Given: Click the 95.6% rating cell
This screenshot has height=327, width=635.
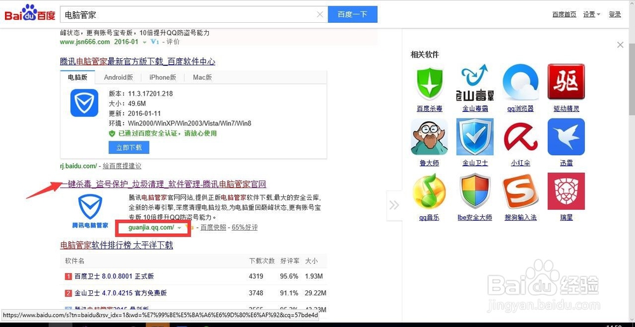Looking at the screenshot, I should (290, 276).
